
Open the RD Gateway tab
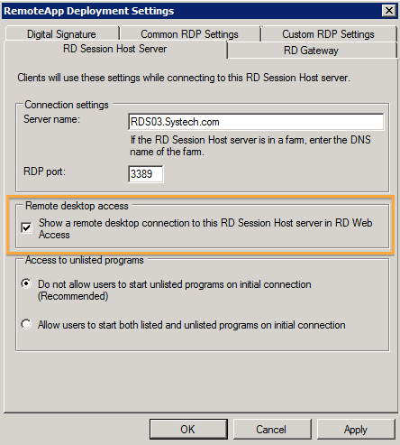pos(311,51)
